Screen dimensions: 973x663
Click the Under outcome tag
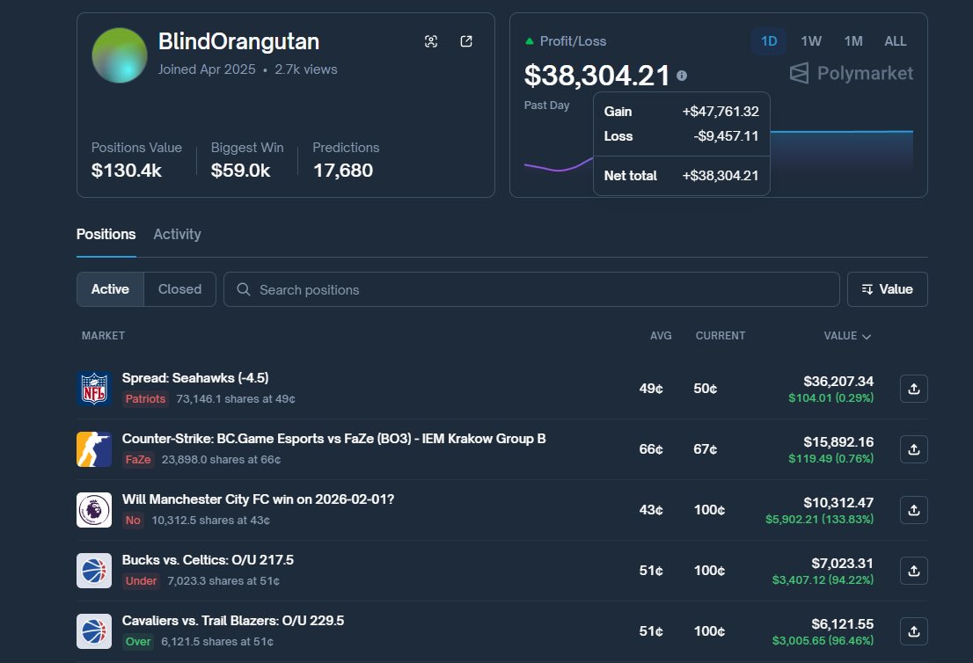point(141,581)
